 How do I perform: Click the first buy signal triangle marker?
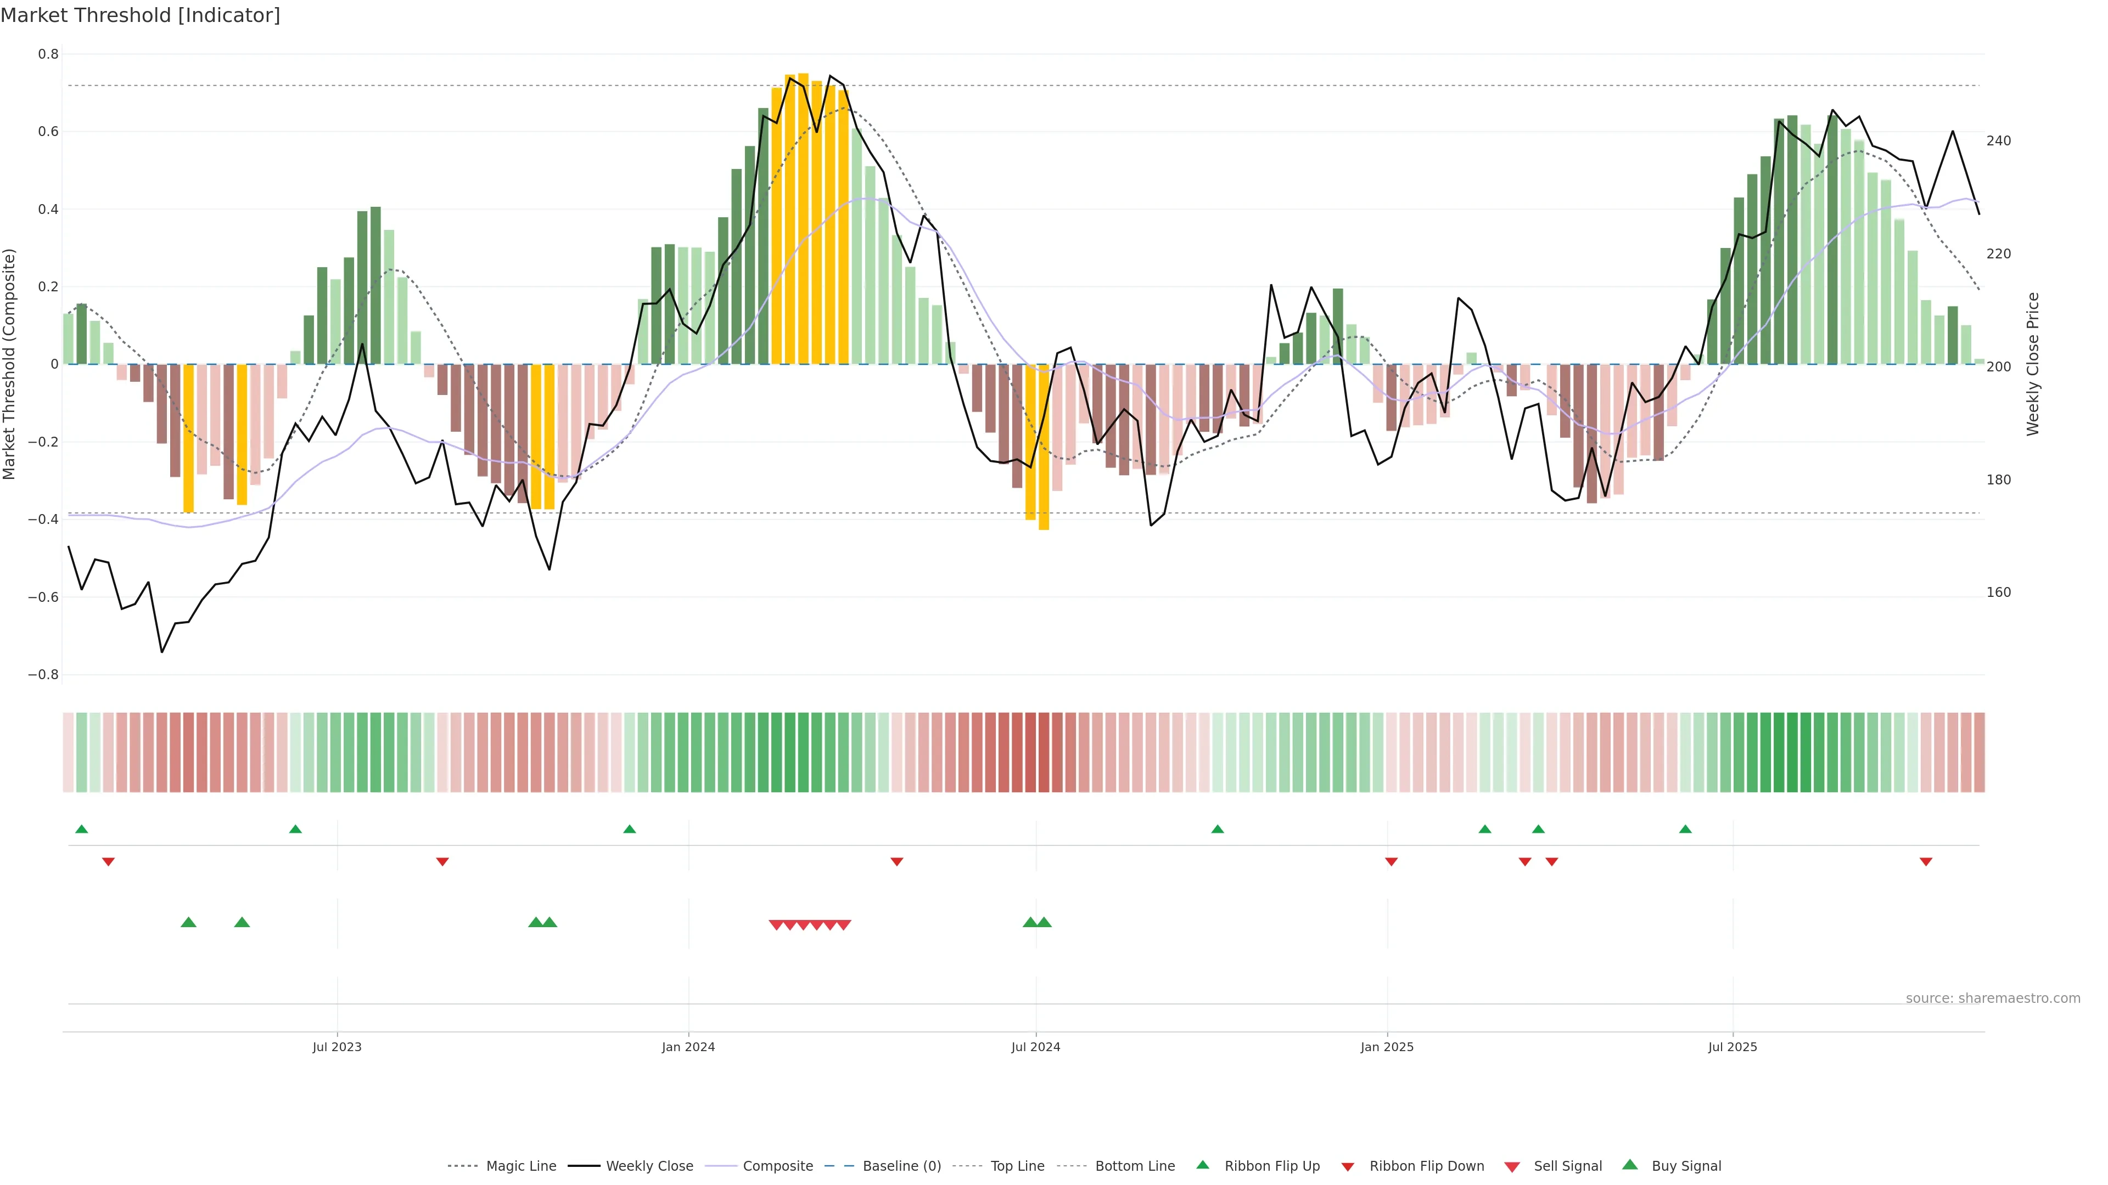188,922
